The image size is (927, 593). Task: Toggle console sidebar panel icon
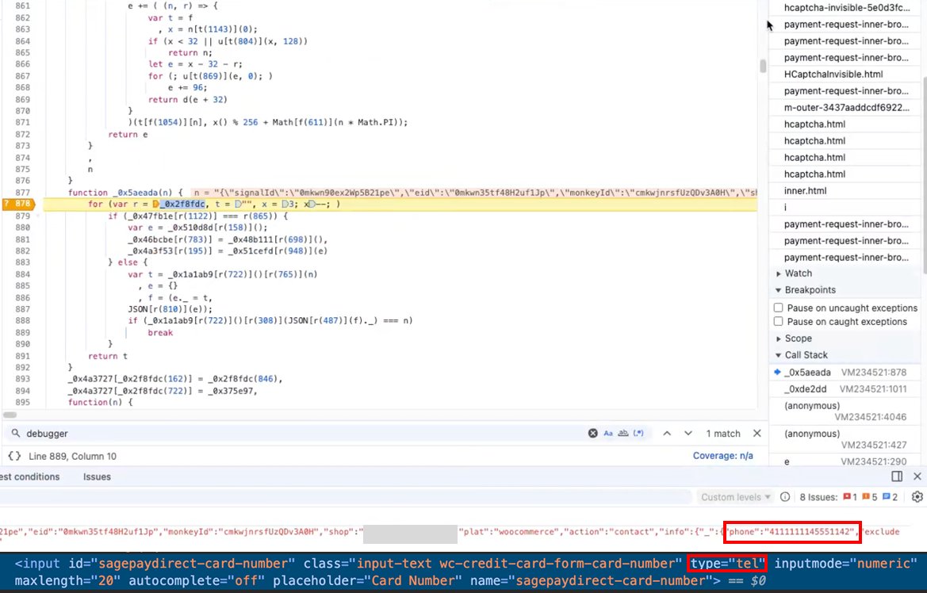[897, 476]
